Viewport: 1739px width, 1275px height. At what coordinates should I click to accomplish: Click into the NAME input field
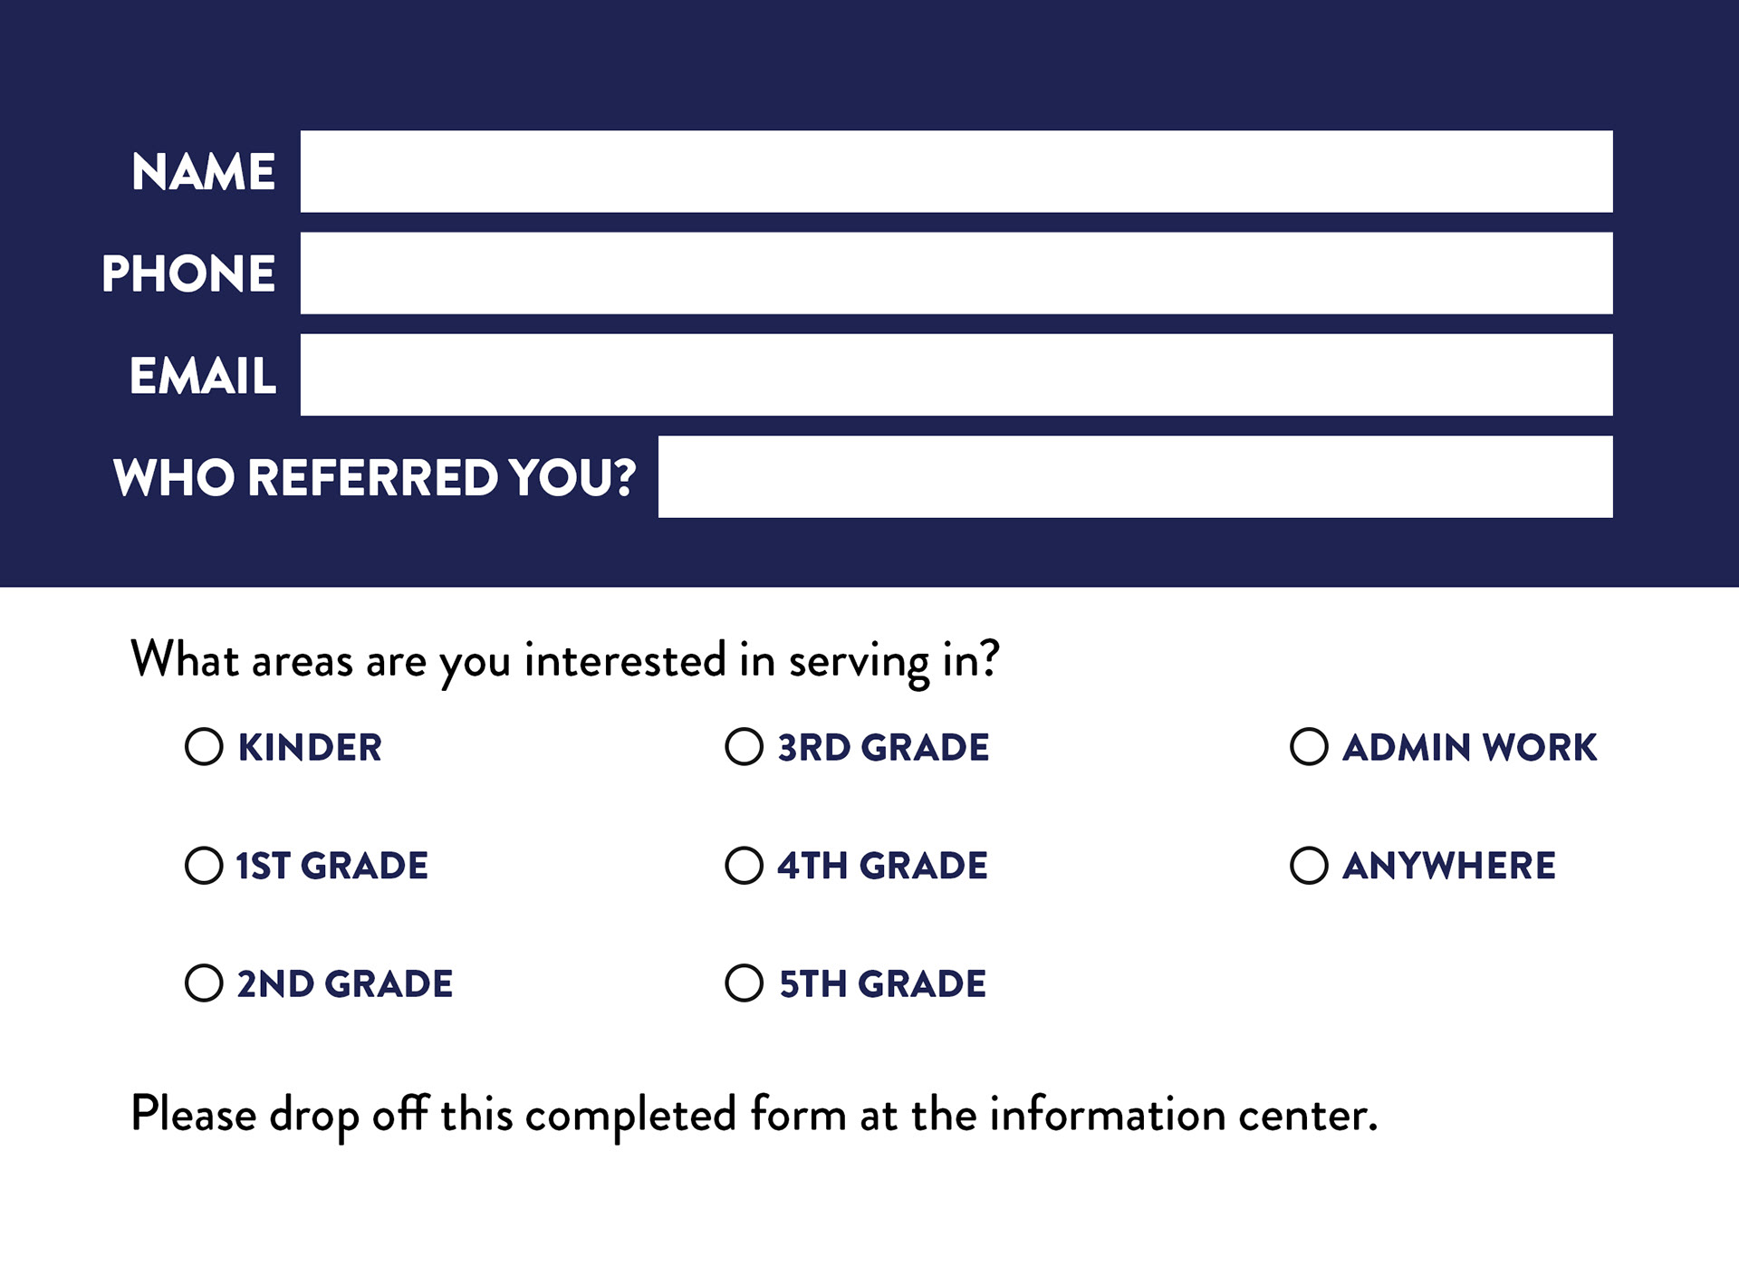pos(956,172)
